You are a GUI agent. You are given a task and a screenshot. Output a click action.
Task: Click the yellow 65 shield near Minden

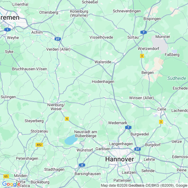[6, 176]
